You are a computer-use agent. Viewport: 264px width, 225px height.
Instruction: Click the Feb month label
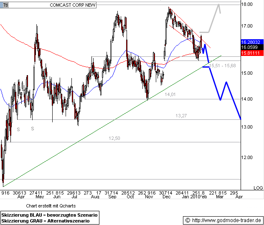point(203,197)
